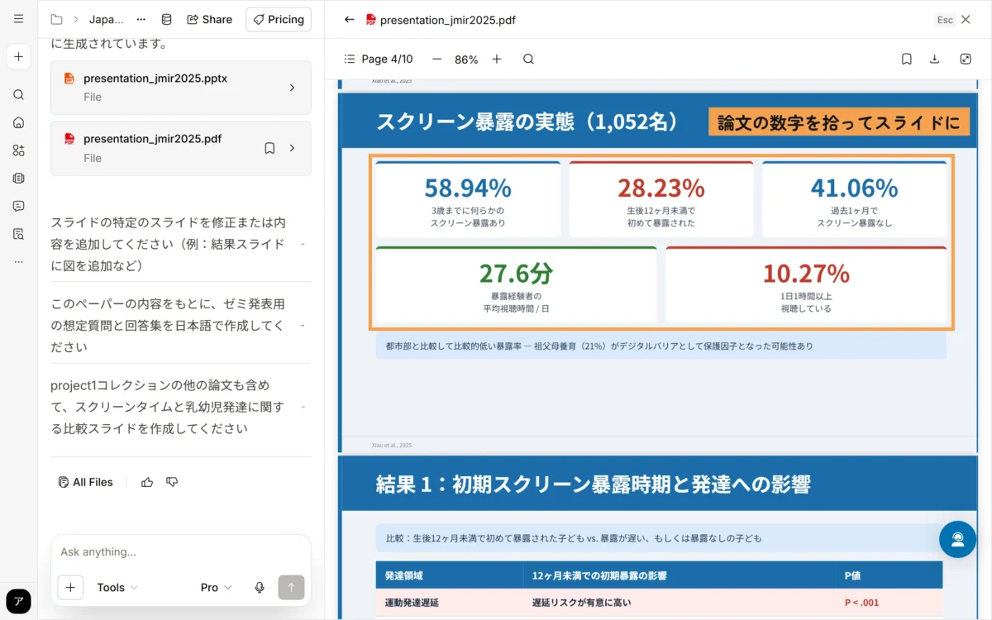Image resolution: width=992 pixels, height=620 pixels.
Task: Click the folder icon in the breadcrumb
Action: tap(56, 19)
